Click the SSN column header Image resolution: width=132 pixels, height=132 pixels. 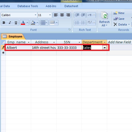click(69, 42)
